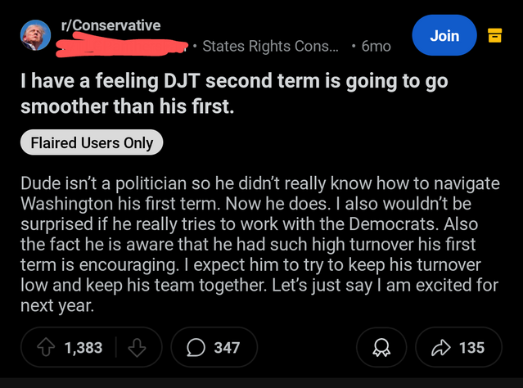Go to the r/Conservative subreddit link

pyautogui.click(x=110, y=25)
